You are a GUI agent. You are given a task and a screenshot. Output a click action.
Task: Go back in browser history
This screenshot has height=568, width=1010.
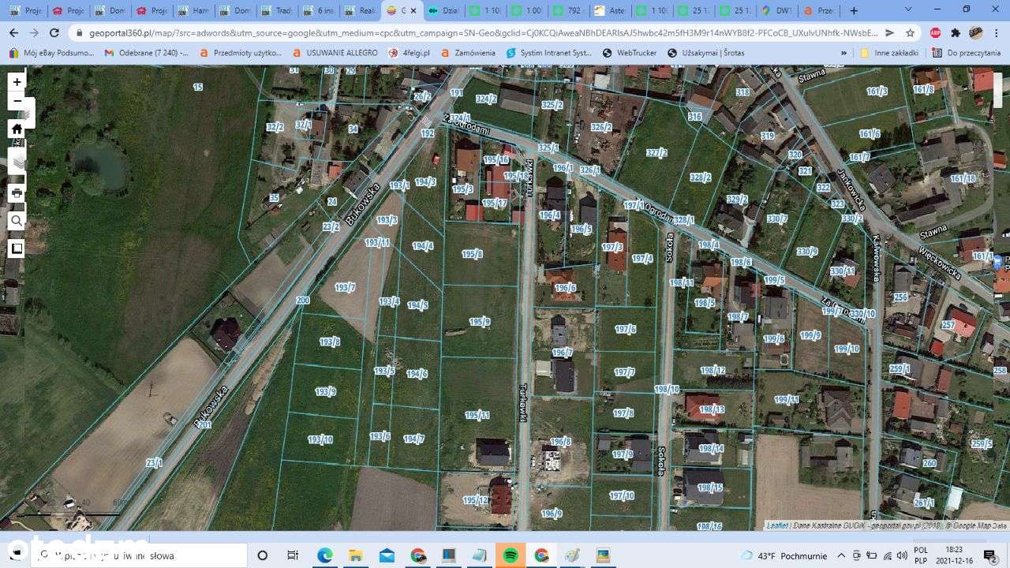(x=13, y=33)
